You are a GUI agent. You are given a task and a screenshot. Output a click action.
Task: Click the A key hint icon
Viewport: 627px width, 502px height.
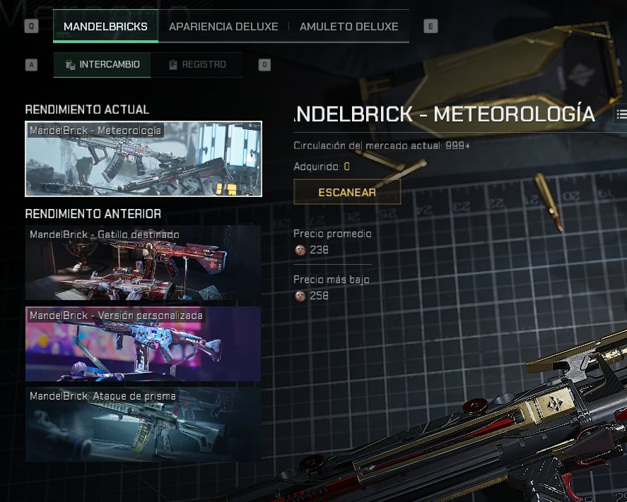[31, 65]
